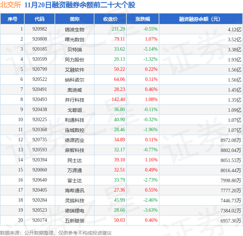Select stock code 920808
The image size is (243, 236).
point(40,39)
